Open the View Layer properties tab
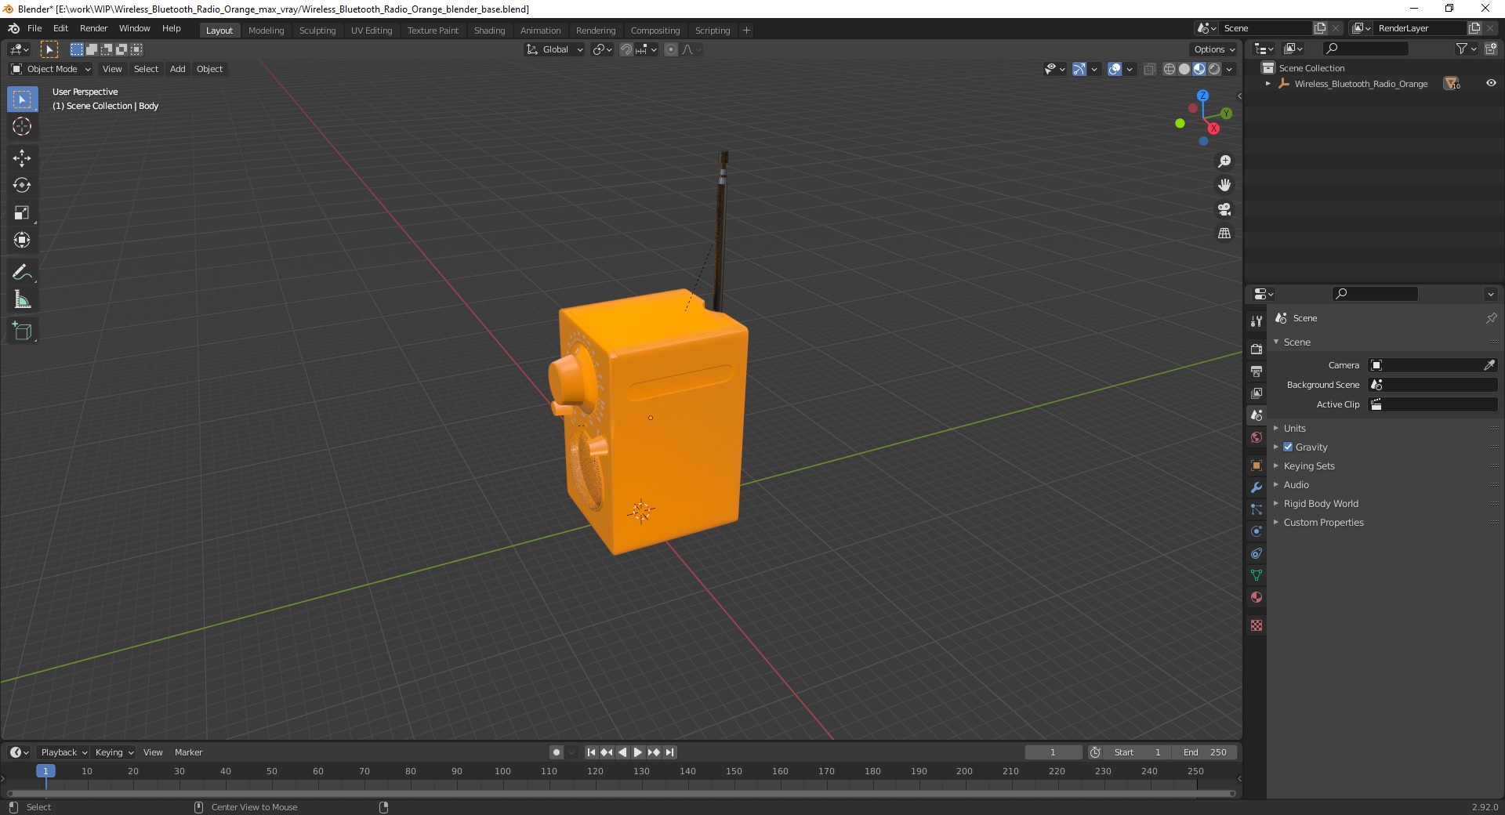The image size is (1505, 815). click(x=1257, y=393)
